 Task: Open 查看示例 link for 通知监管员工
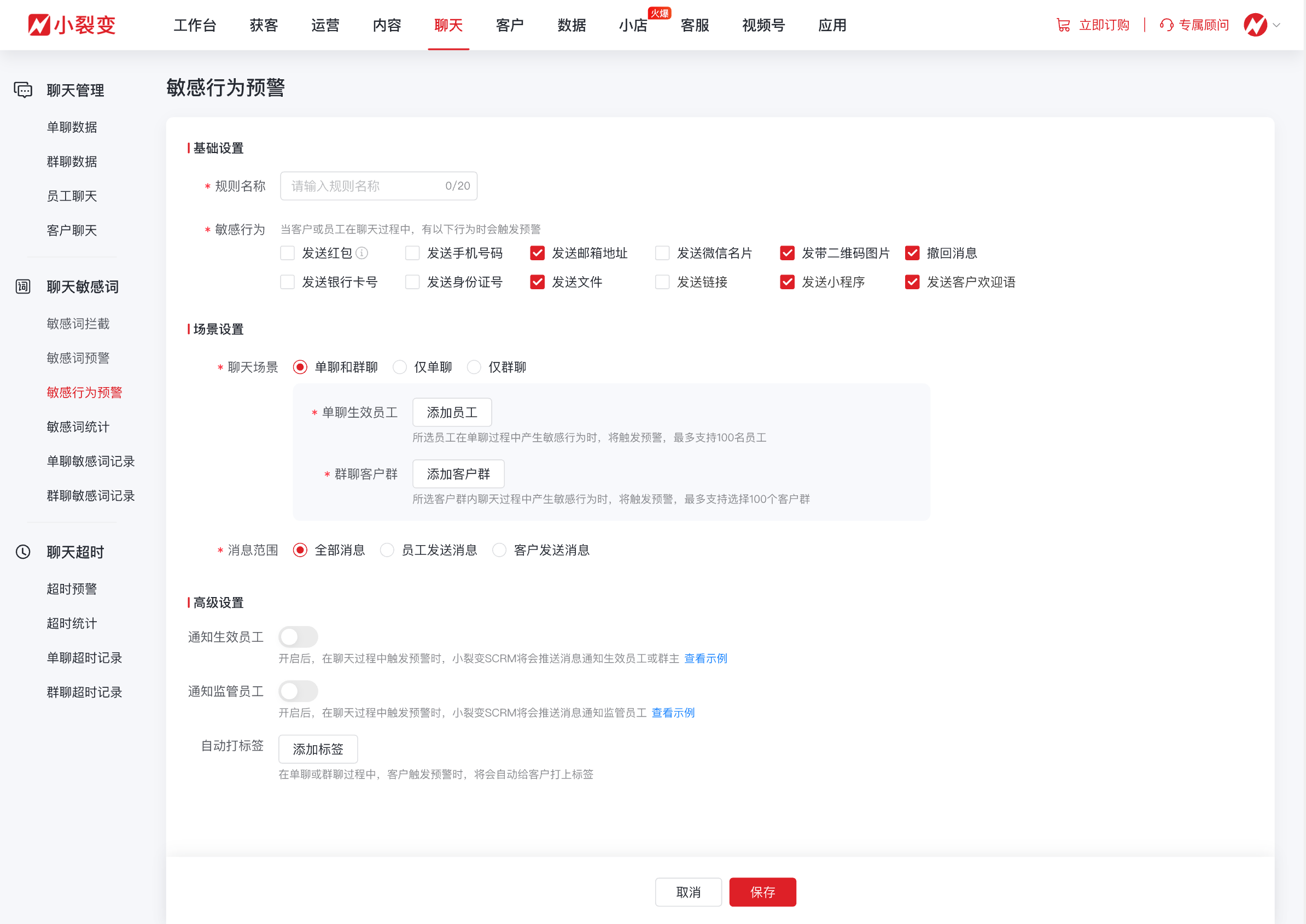(x=673, y=712)
